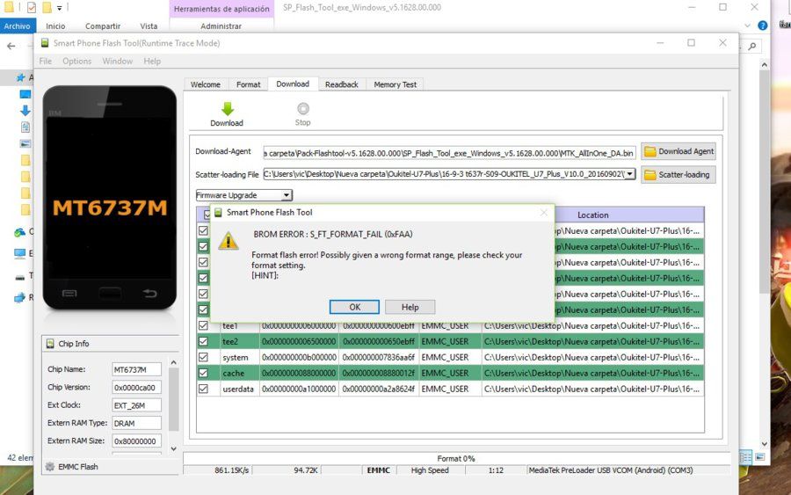Viewport: 791px width, 495px height.
Task: Click the Extern RAM Type field DRAM
Action: coord(136,424)
